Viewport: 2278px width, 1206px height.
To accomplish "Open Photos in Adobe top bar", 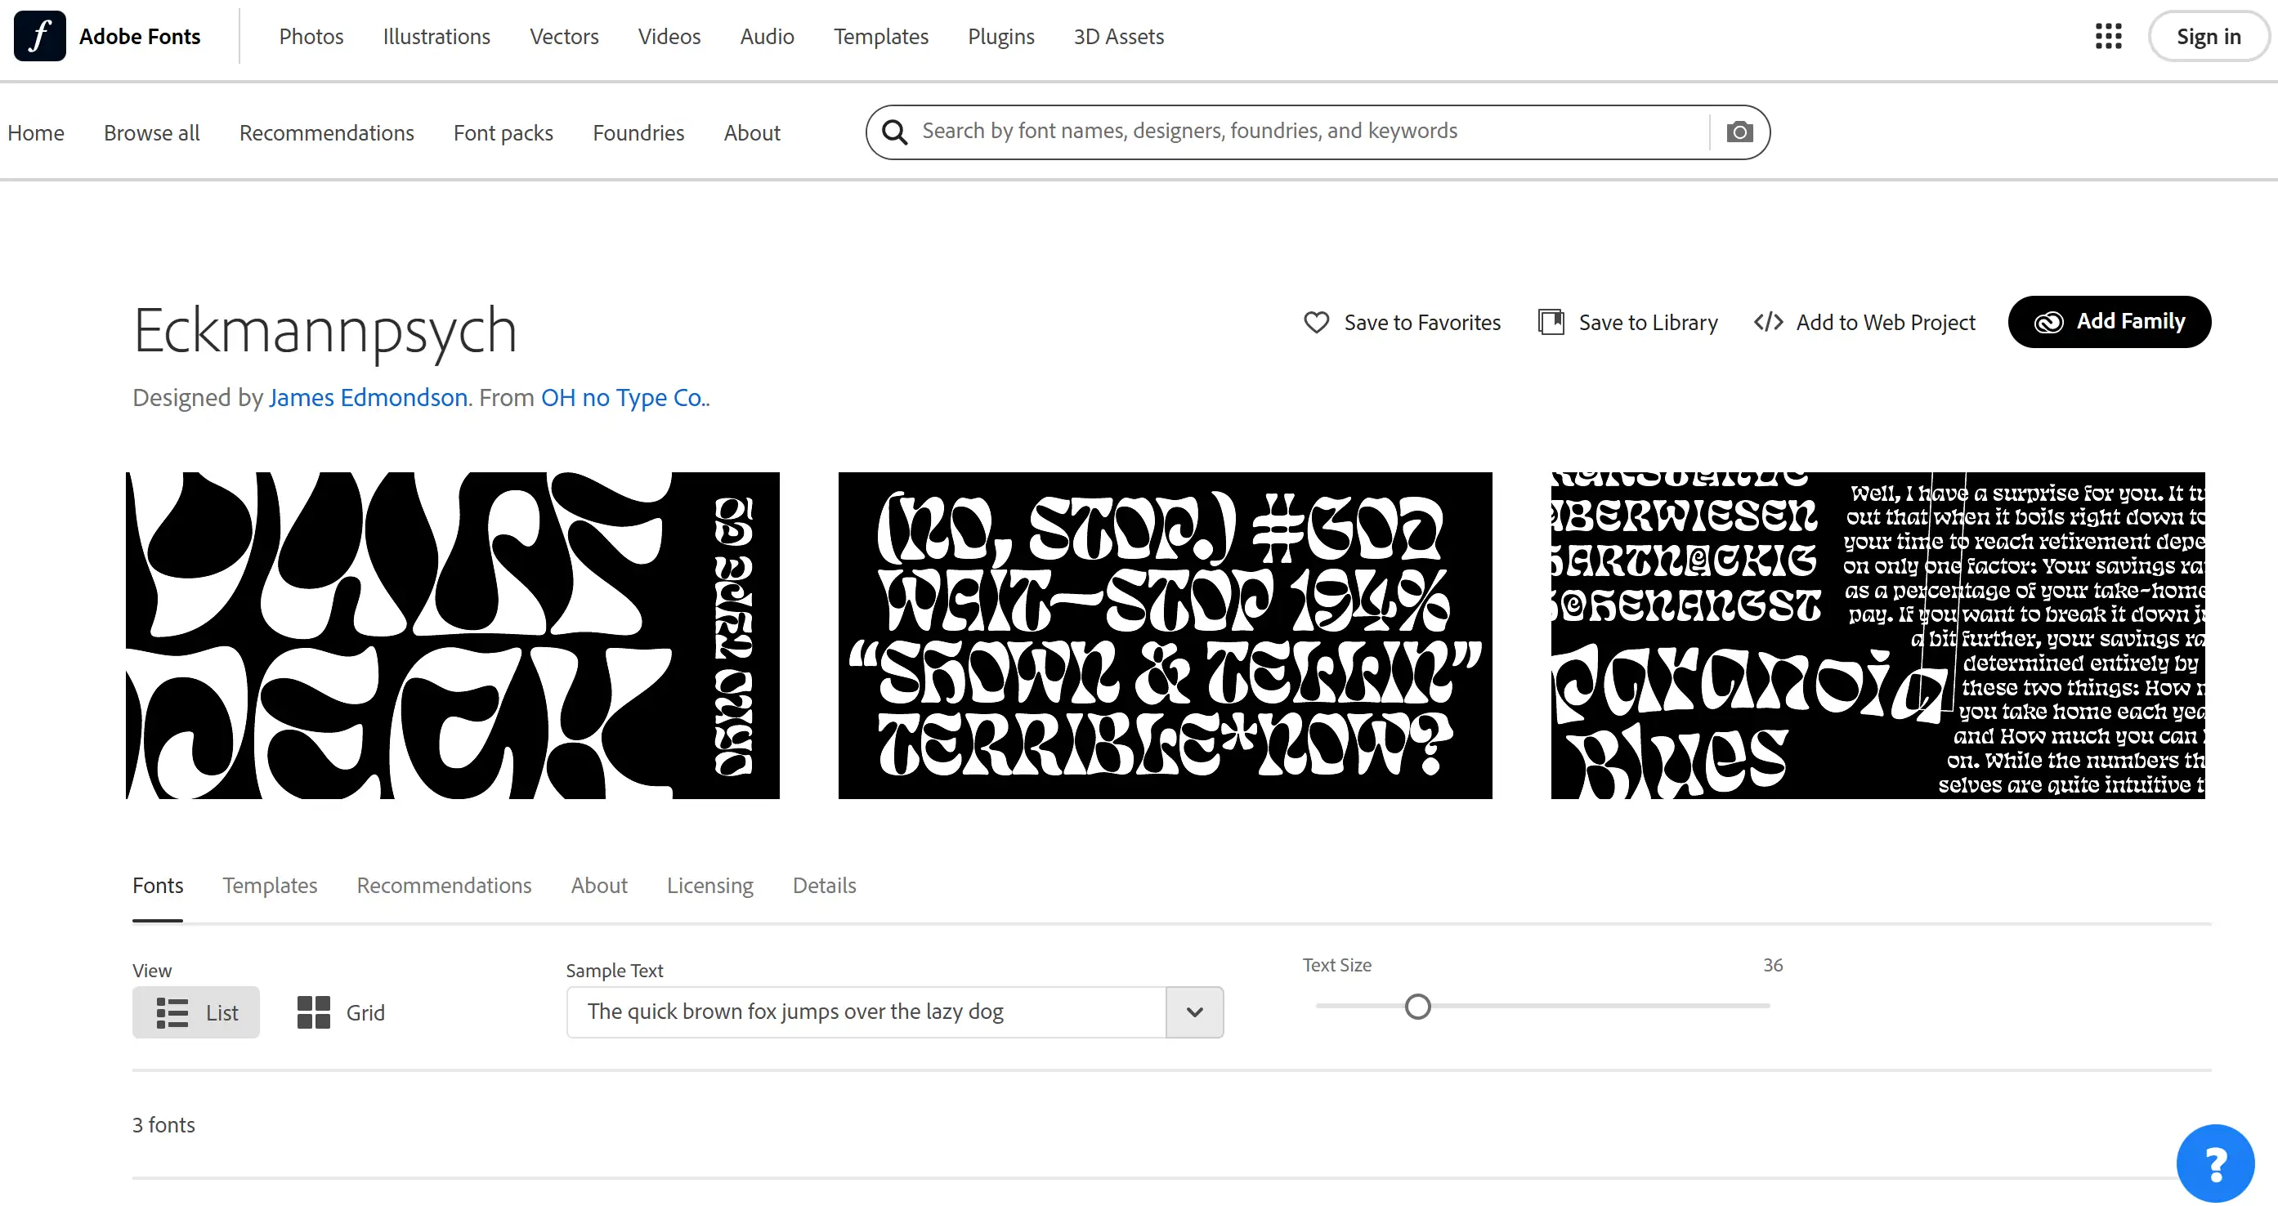I will [311, 36].
